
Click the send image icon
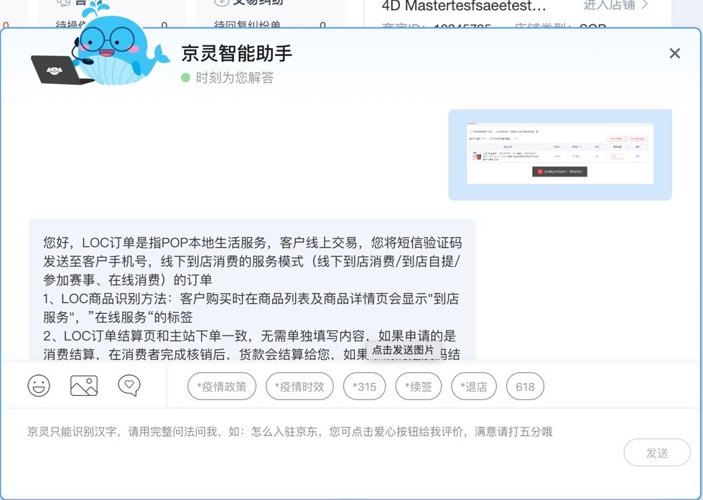pyautogui.click(x=84, y=385)
